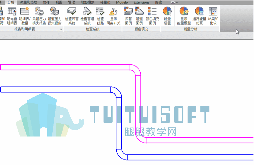Switch to the Modelo tab
Screen dimensions: 254x165
tap(122, 2)
